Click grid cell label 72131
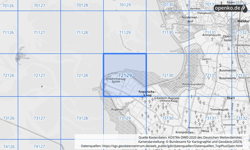The width and height of the screenshot is (250, 150). pyautogui.click(x=210, y=75)
